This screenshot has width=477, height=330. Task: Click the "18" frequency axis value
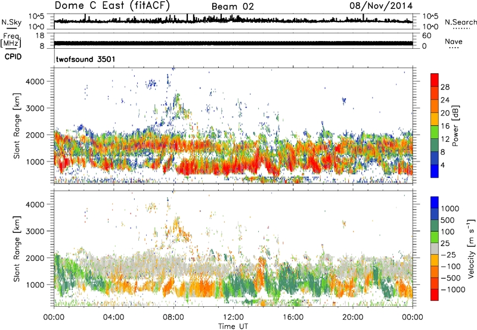40,36
